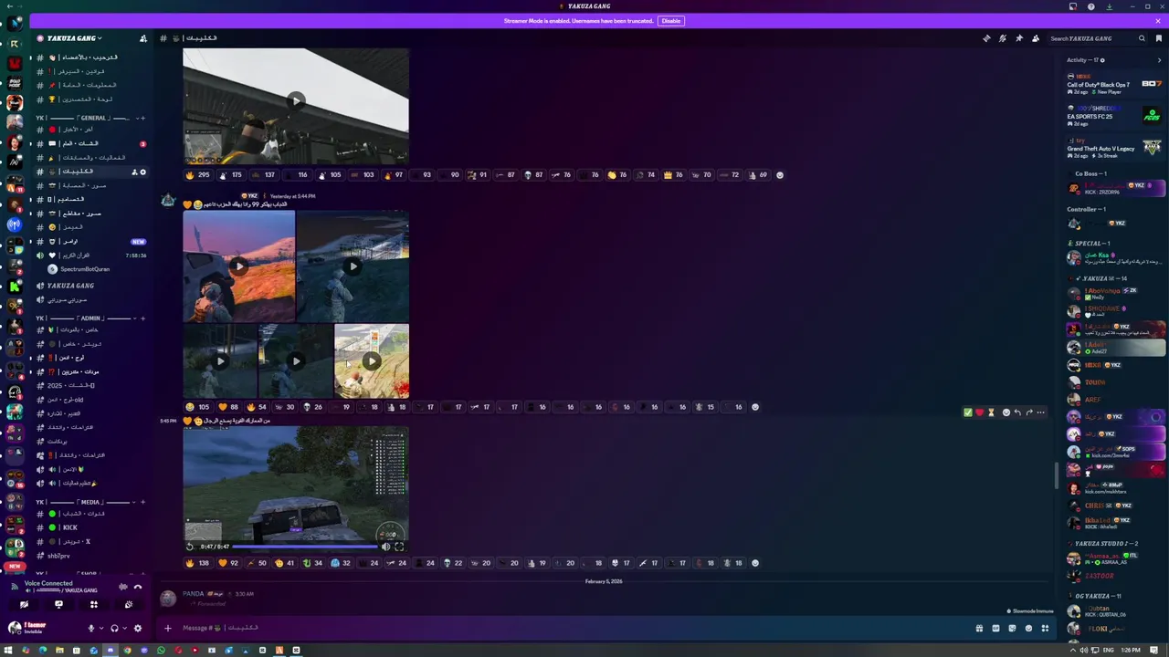Screen dimensions: 1169x657
Task: Disable Streamer Mode
Action: (671, 20)
